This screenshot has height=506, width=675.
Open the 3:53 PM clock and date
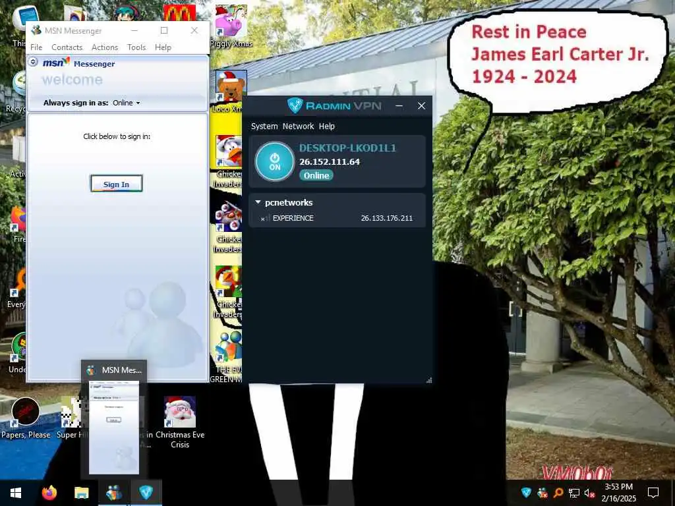(x=618, y=493)
